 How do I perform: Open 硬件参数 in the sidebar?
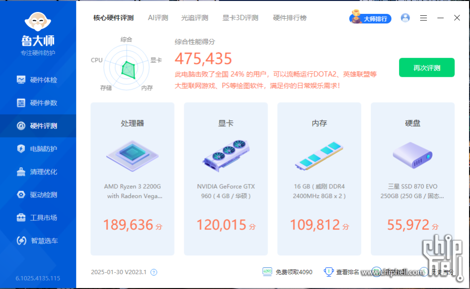pyautogui.click(x=38, y=103)
